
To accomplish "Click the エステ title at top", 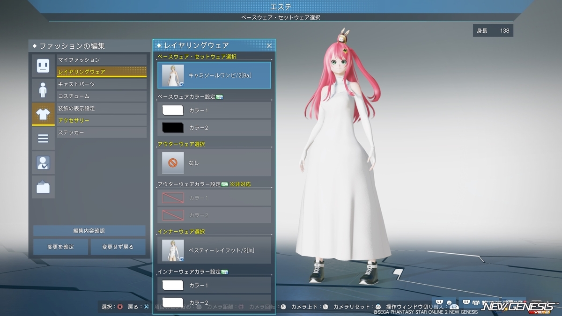I will [281, 7].
